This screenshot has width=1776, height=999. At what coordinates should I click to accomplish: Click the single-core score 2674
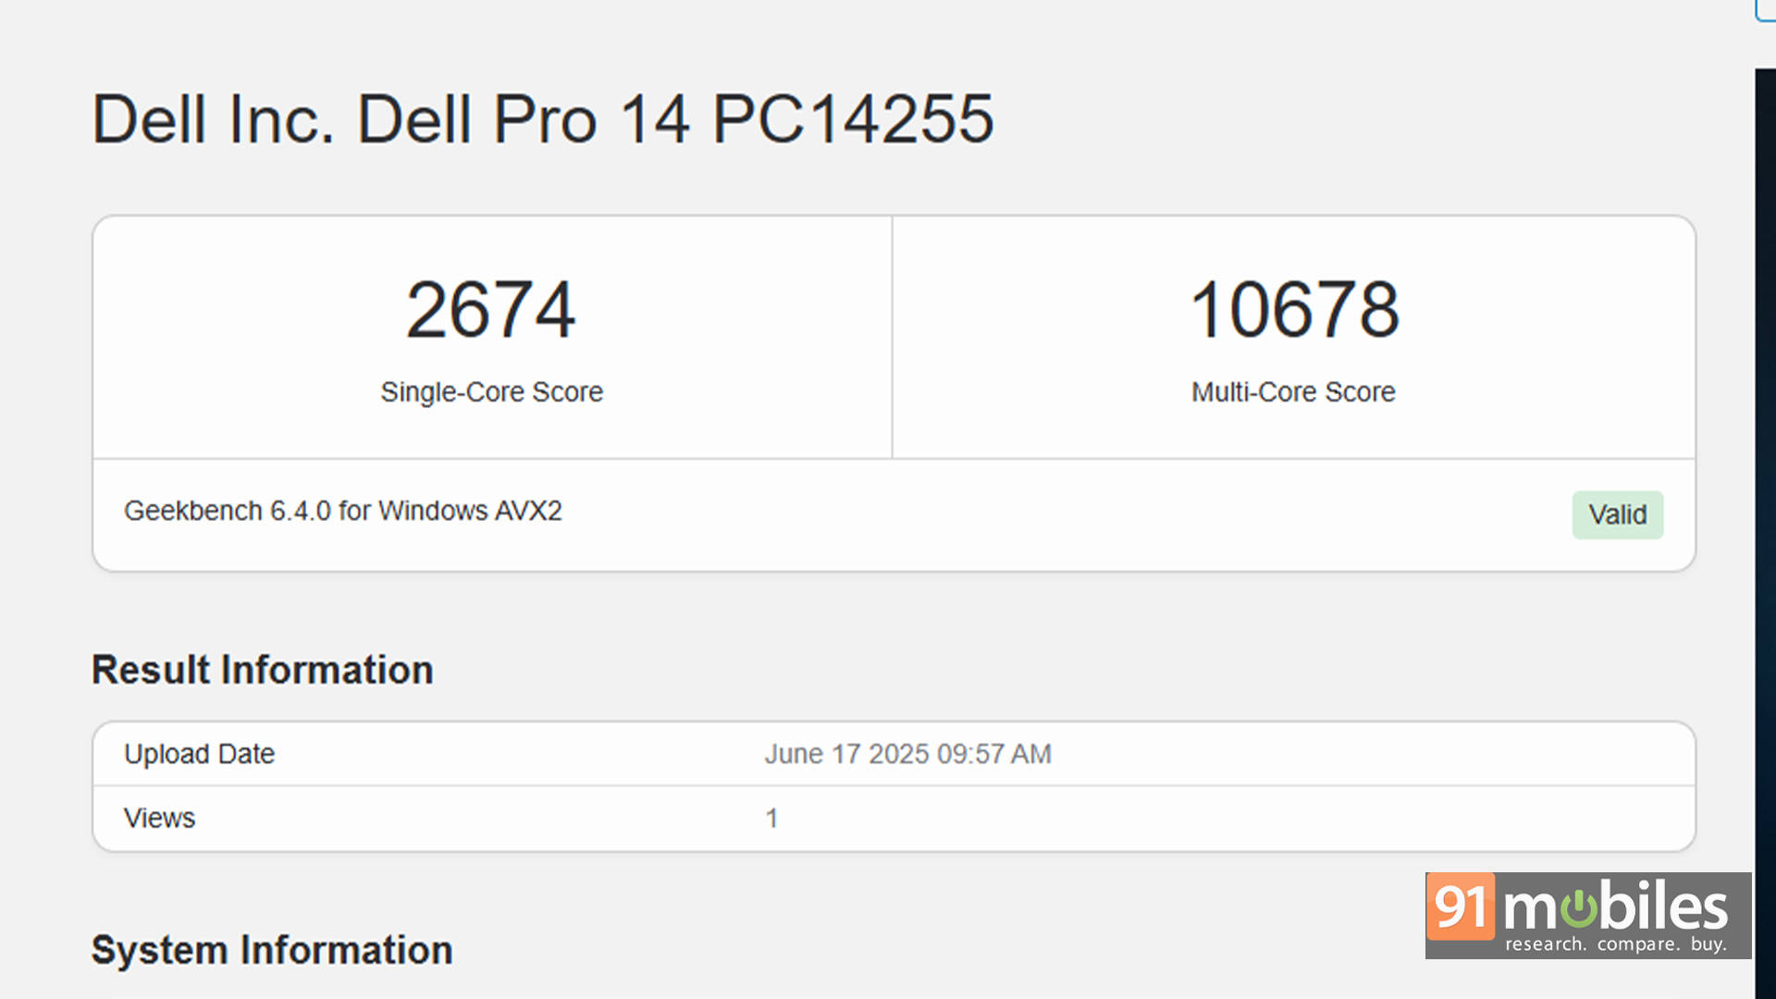click(491, 310)
